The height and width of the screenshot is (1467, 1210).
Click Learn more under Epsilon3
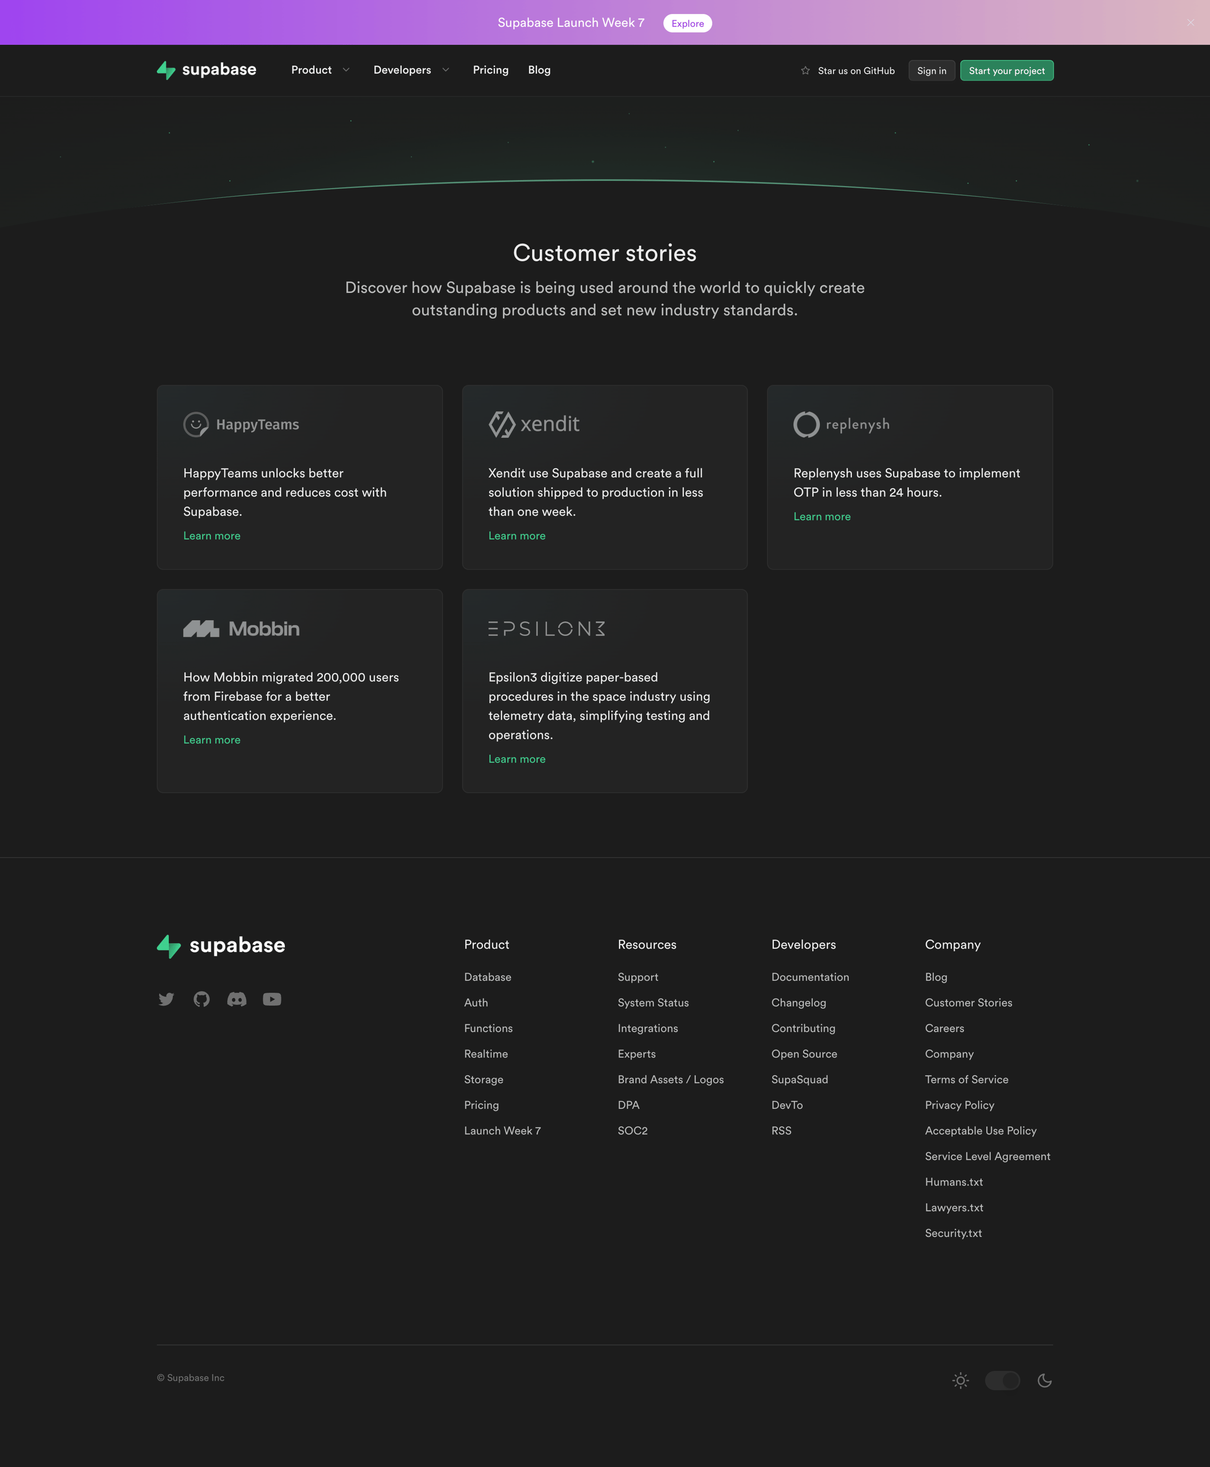pos(517,758)
